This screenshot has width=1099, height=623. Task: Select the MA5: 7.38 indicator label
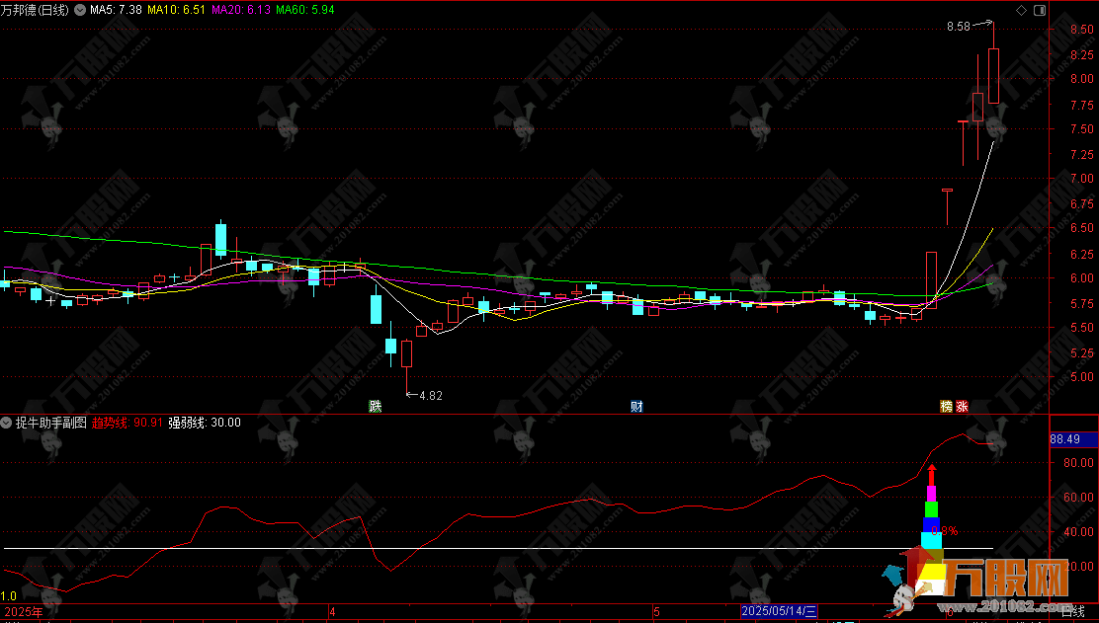pos(116,10)
